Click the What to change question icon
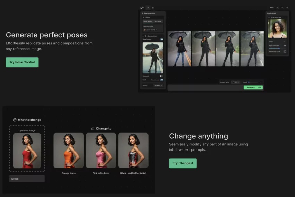 point(15,120)
